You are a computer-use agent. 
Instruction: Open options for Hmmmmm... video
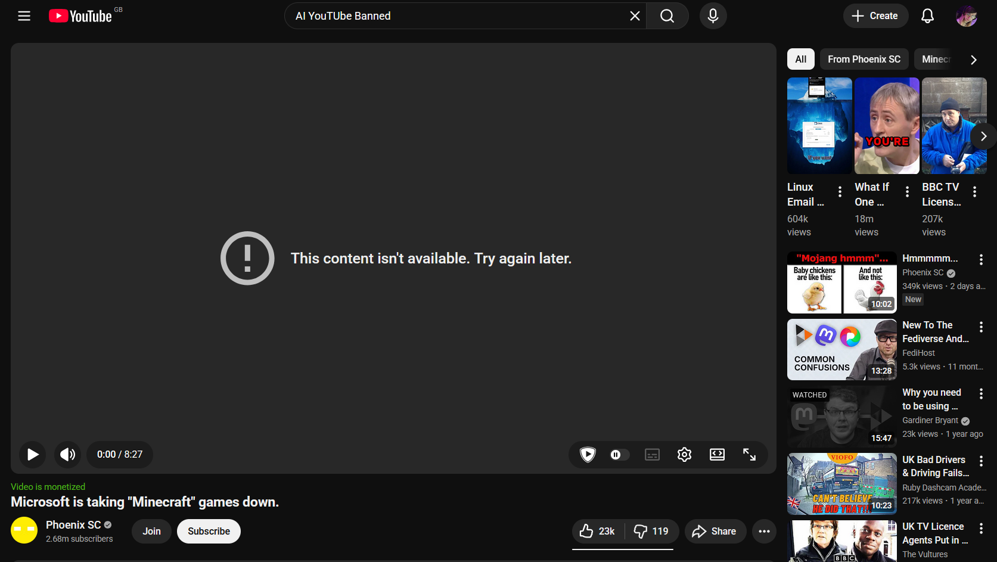981,259
